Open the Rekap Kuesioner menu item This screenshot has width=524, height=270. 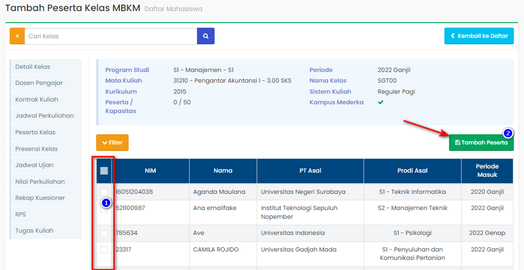(x=40, y=198)
